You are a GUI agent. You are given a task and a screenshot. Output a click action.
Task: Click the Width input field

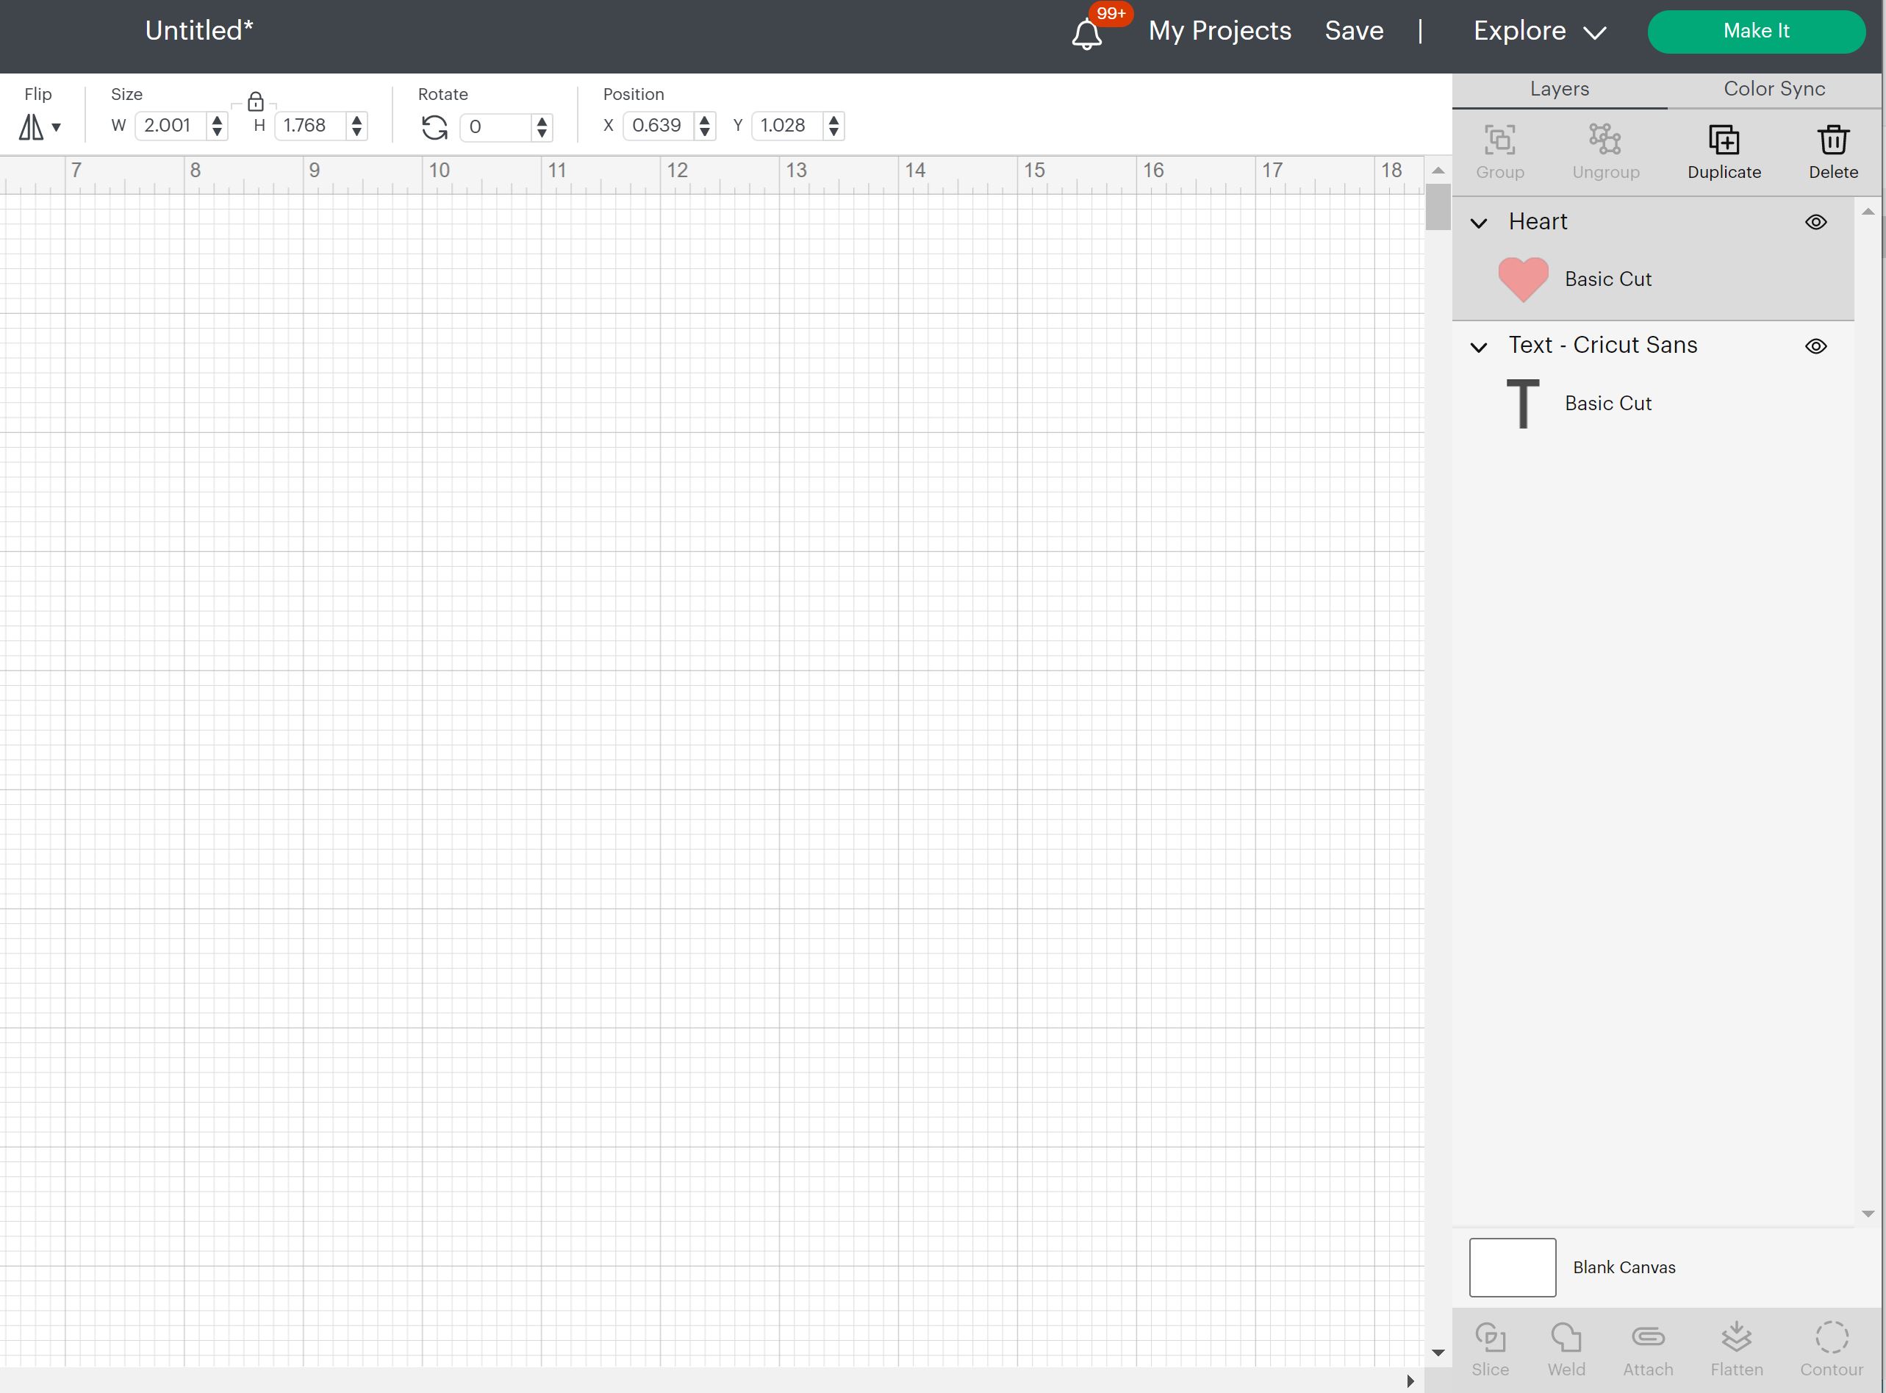coord(171,126)
